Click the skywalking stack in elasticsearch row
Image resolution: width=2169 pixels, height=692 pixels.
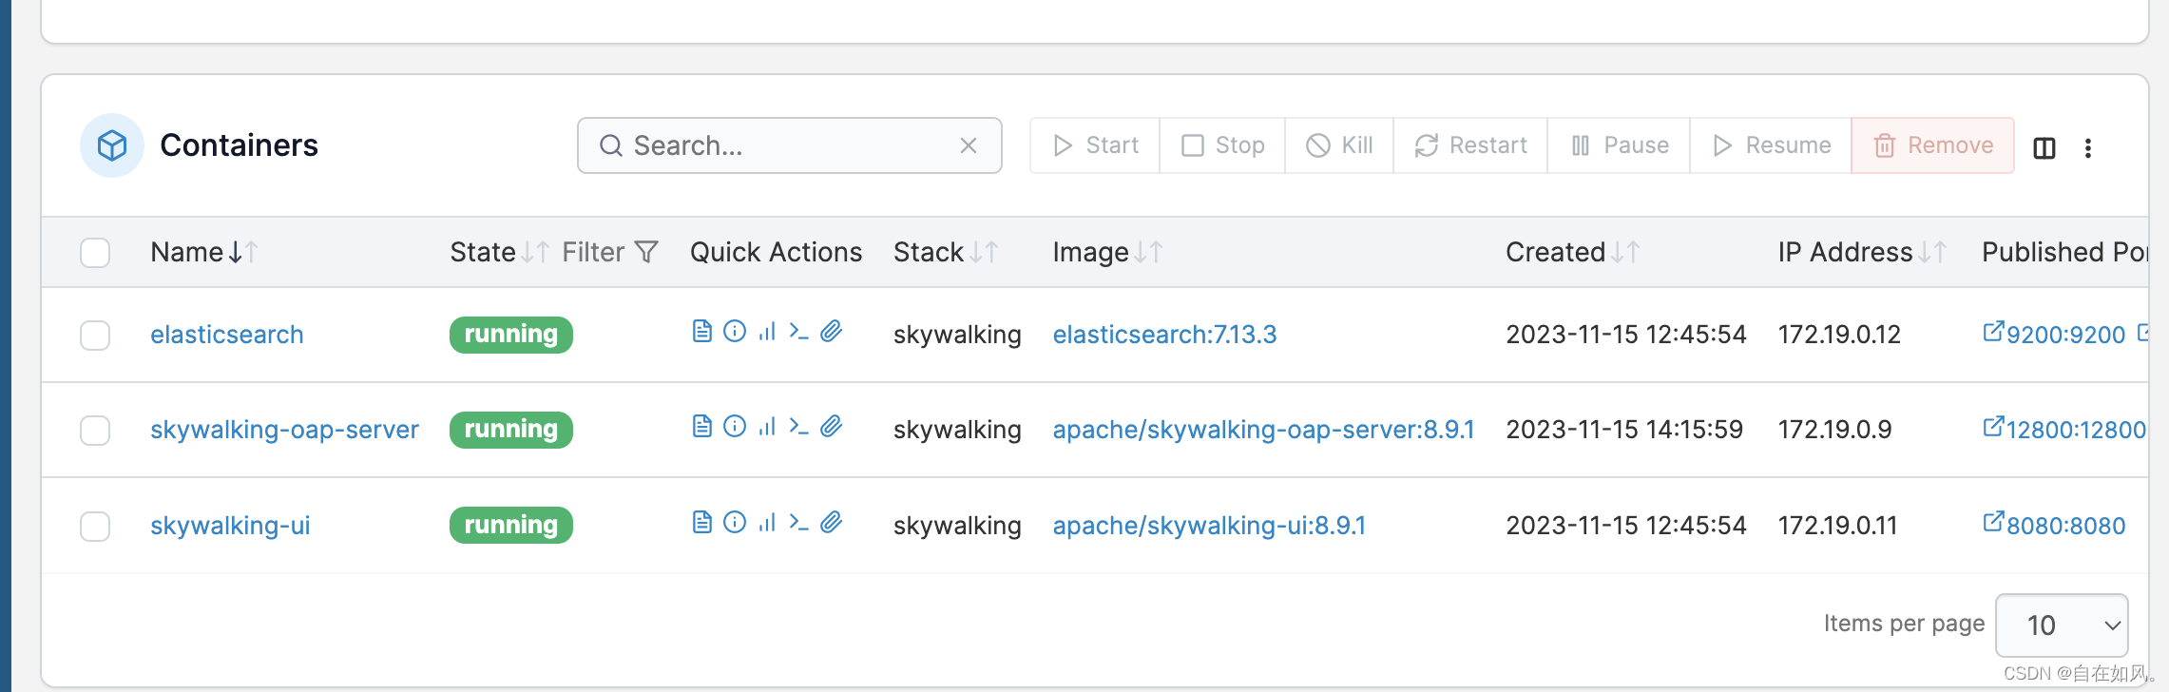[957, 335]
